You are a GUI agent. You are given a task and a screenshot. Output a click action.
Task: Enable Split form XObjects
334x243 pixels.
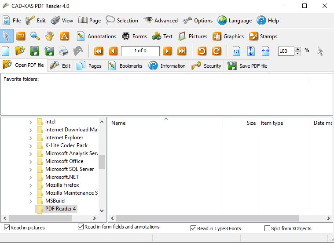(267, 228)
